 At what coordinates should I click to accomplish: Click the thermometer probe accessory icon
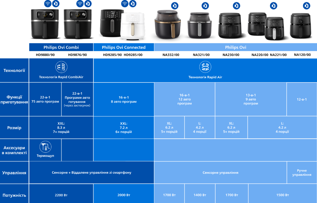(45, 147)
